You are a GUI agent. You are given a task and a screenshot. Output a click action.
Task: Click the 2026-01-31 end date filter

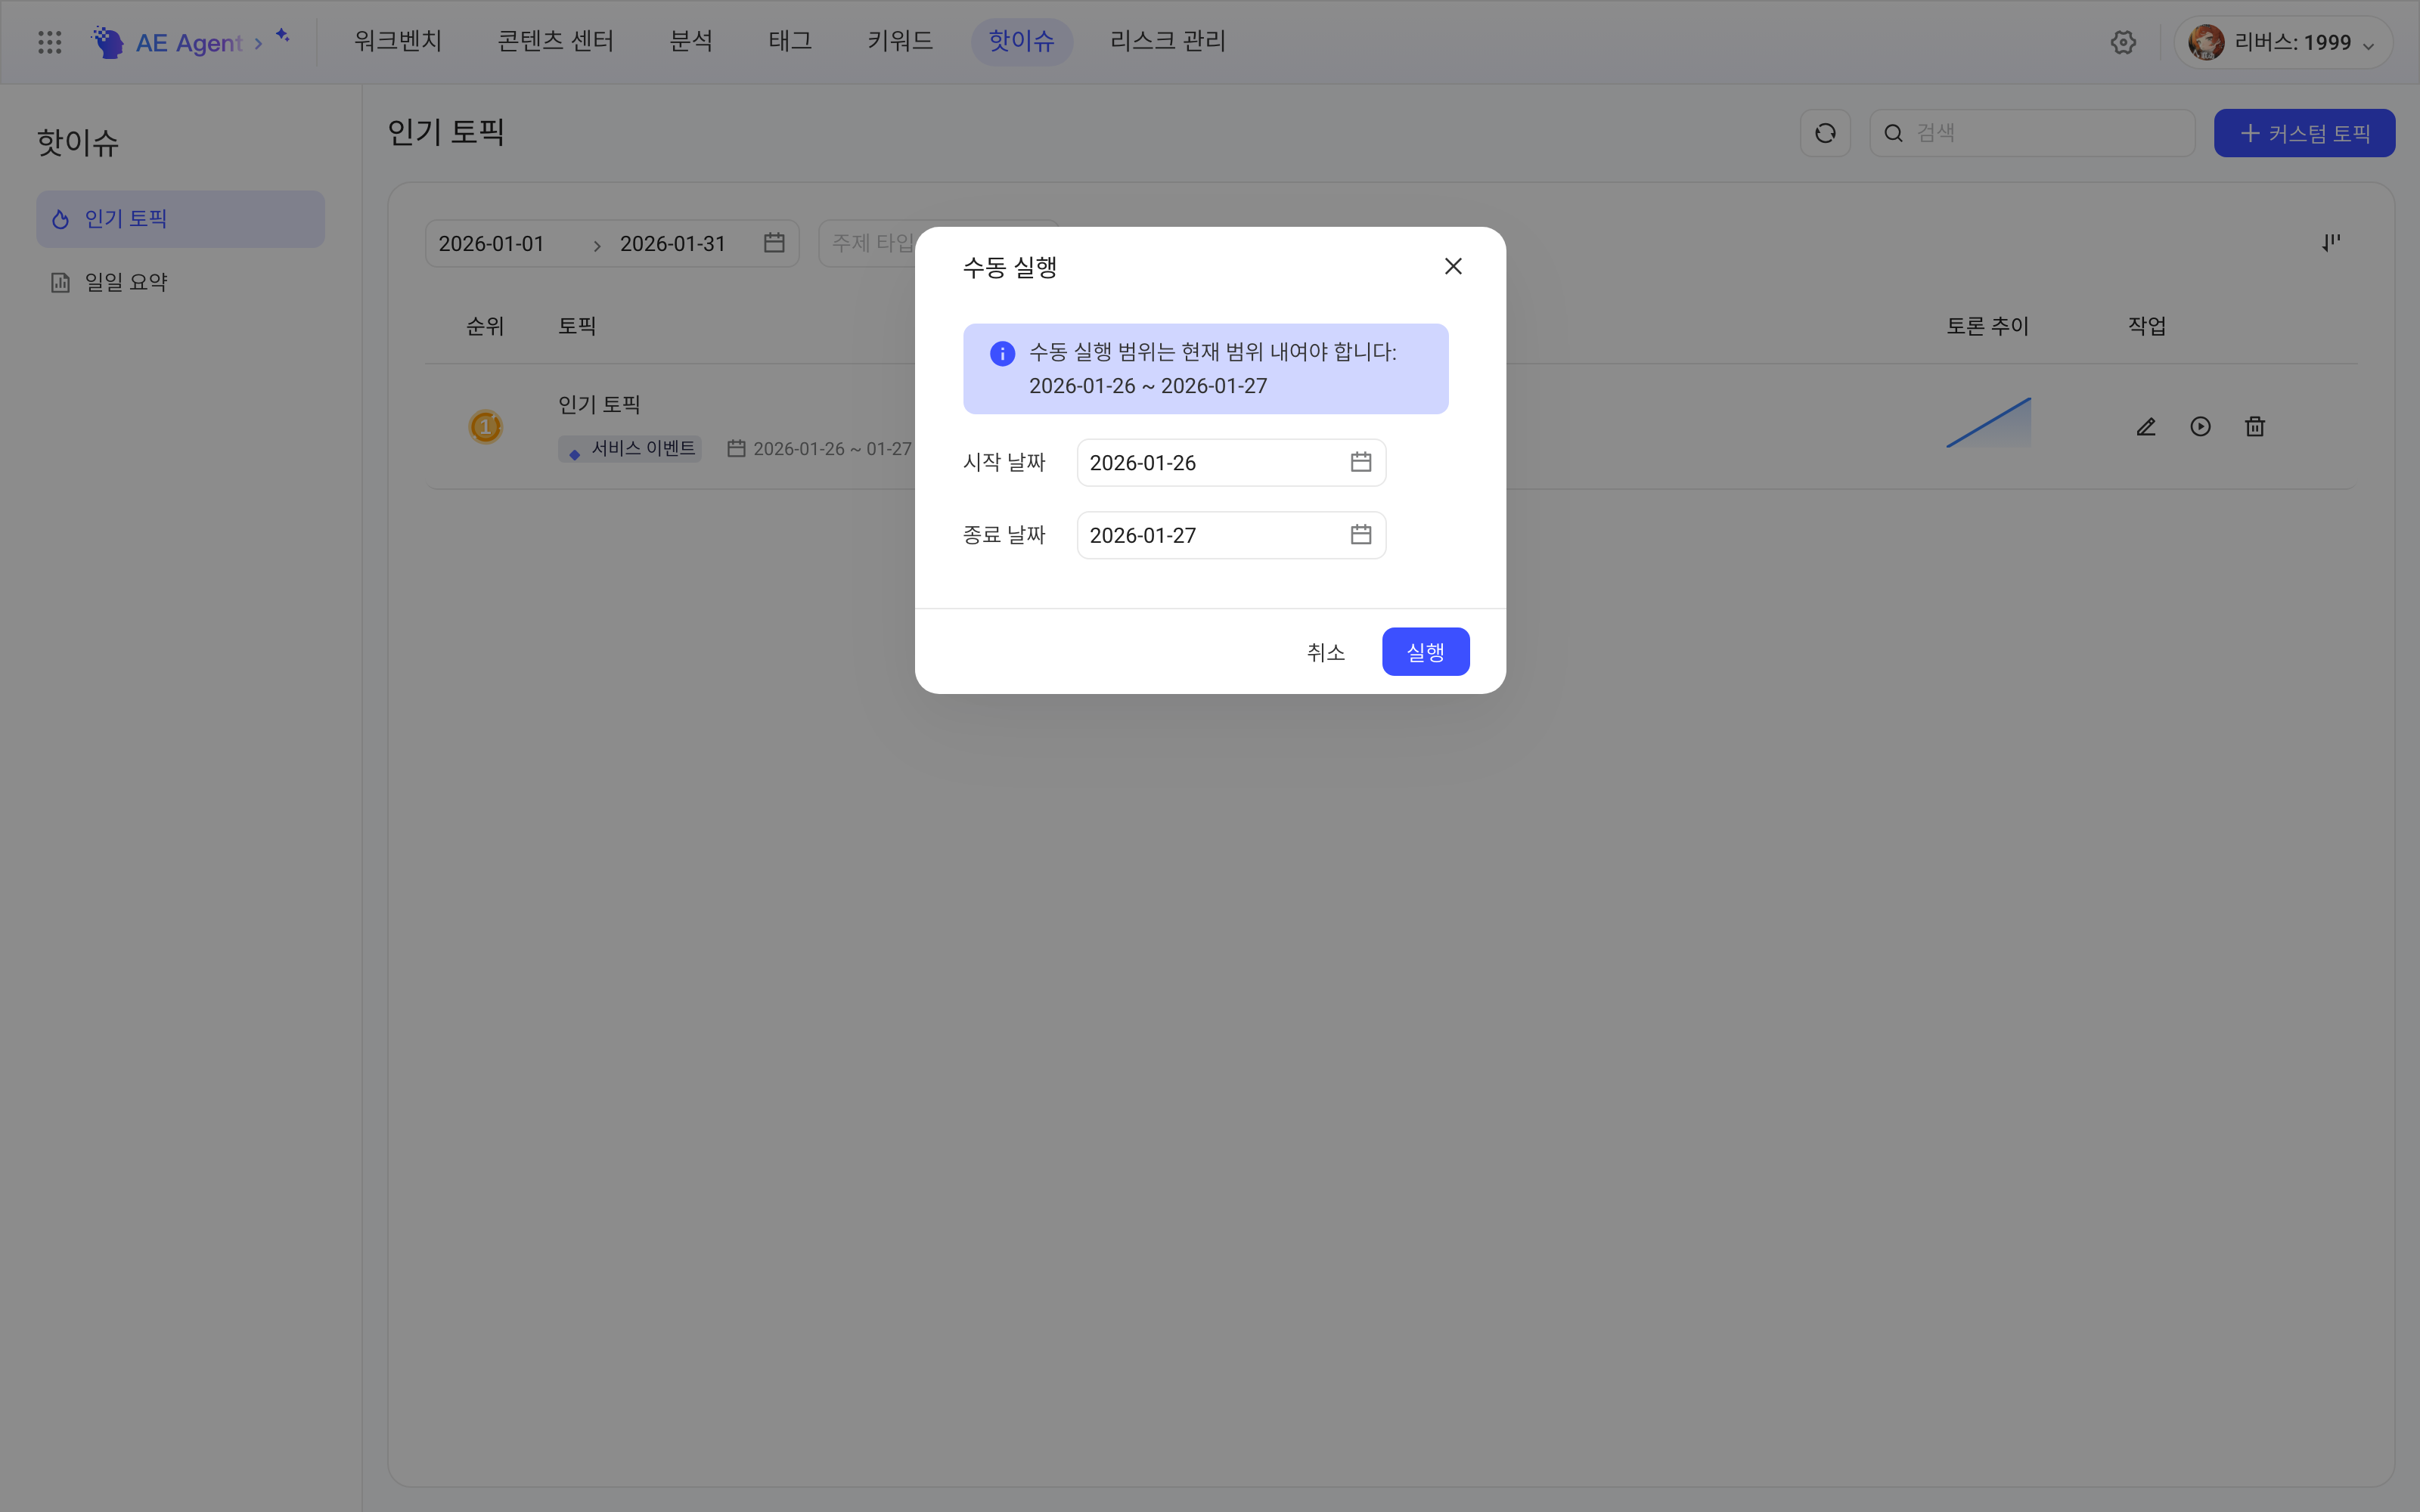click(673, 244)
